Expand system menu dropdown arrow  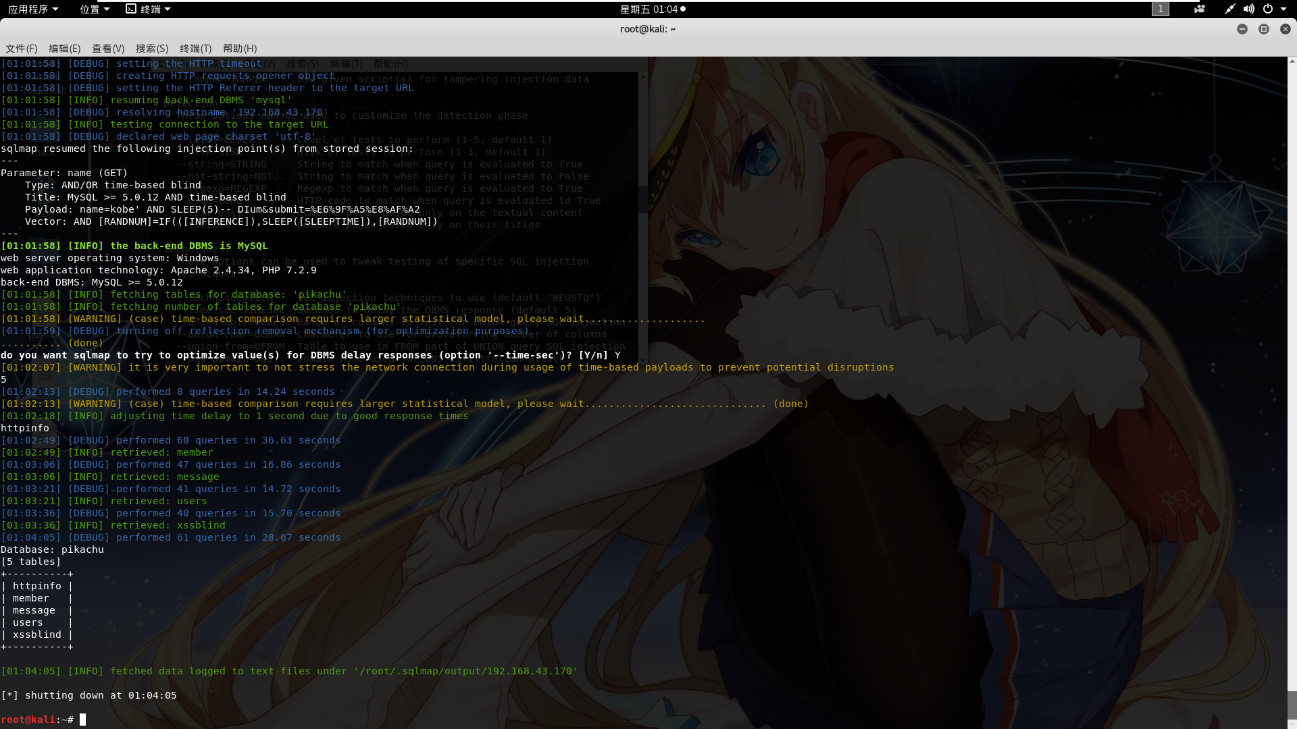point(1283,9)
